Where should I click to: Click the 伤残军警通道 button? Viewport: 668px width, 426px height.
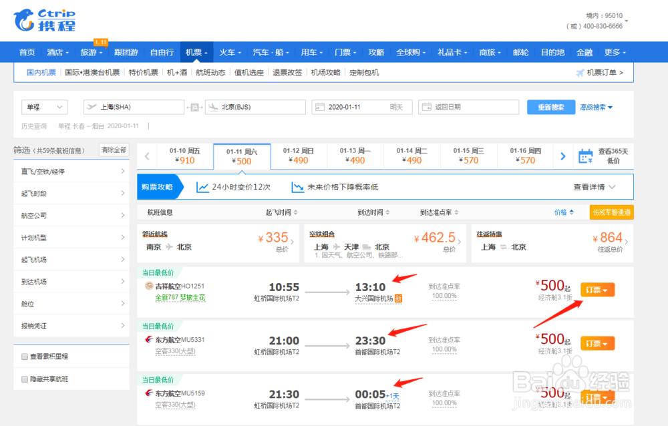point(611,212)
